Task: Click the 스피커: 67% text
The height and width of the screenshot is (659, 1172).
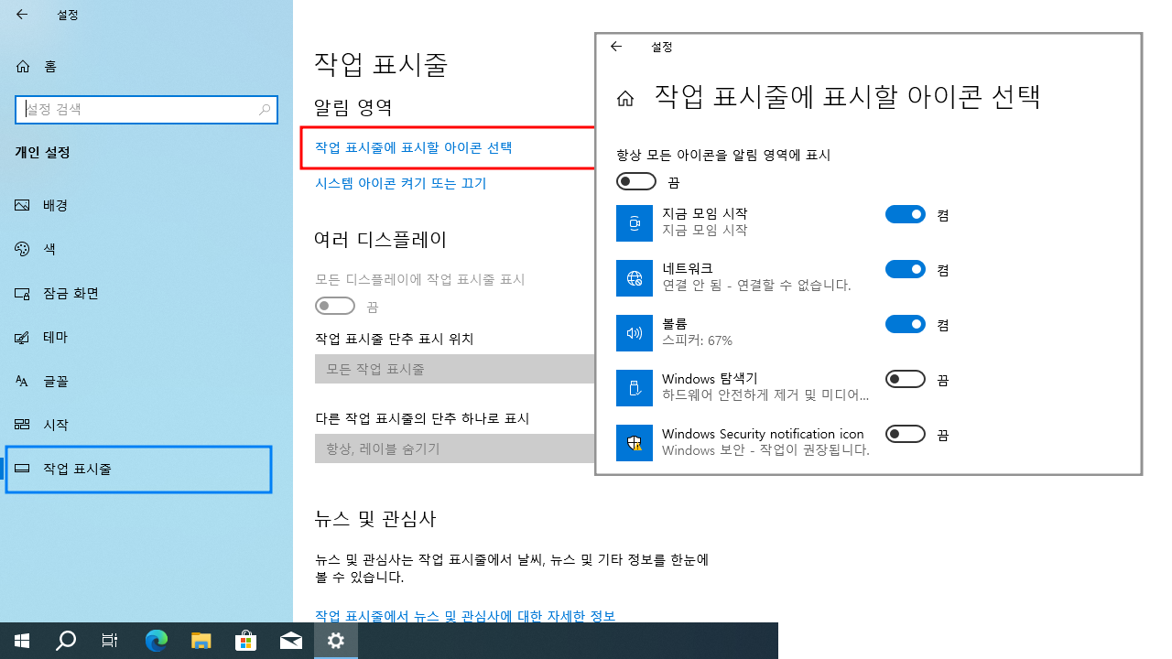Action: [697, 340]
